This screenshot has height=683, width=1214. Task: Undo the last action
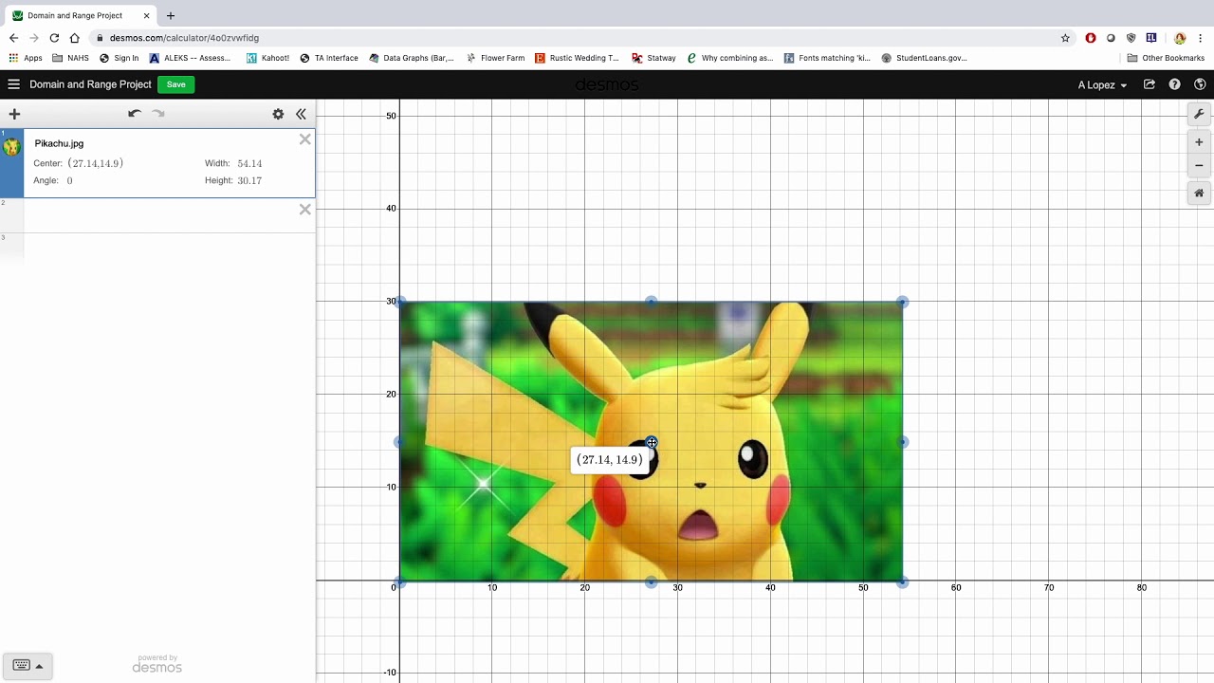pos(135,114)
